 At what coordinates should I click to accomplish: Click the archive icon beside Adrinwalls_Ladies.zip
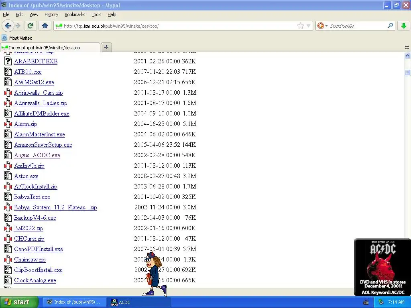(8, 103)
